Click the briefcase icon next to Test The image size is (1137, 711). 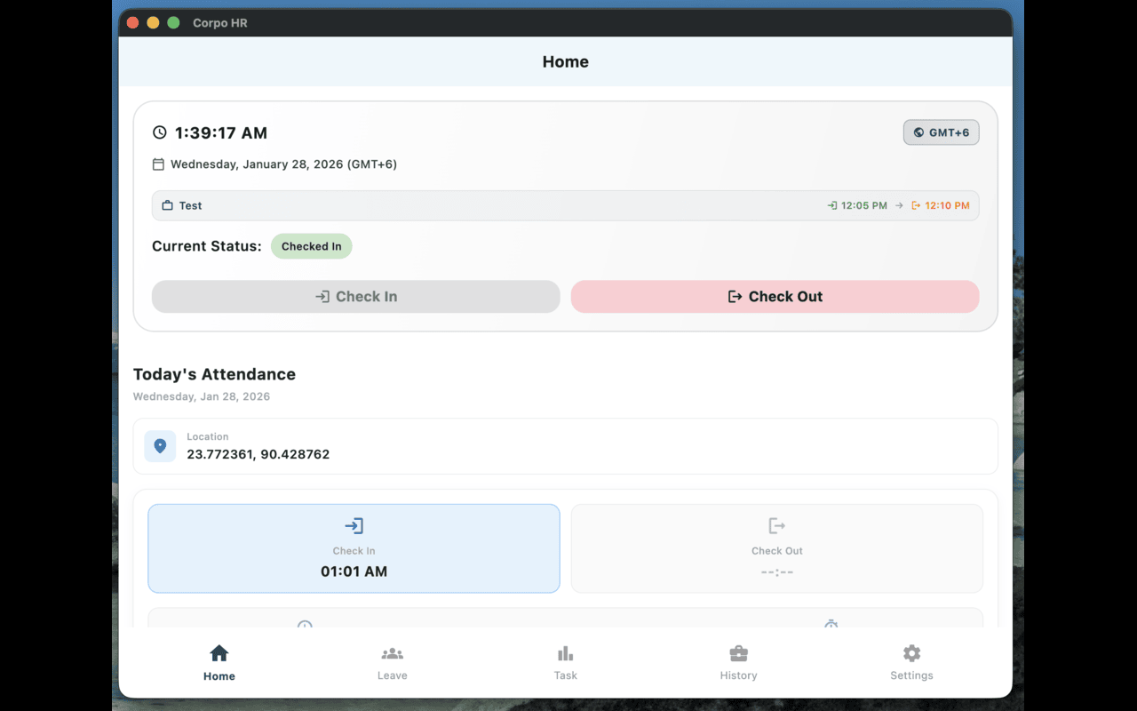167,205
